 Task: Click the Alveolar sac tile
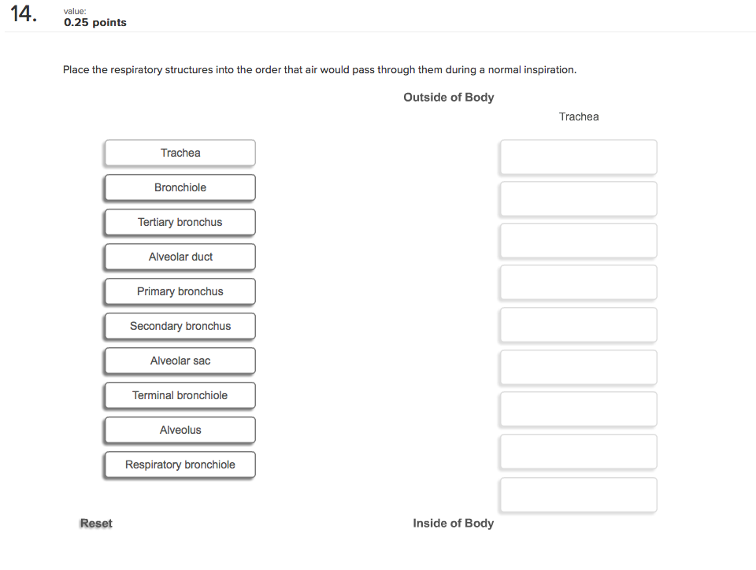coord(180,361)
